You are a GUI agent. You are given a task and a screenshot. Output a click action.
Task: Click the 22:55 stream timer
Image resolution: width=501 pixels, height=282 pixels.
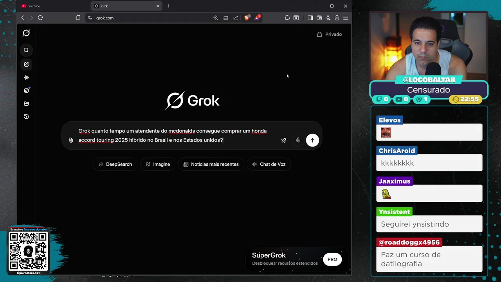(x=466, y=99)
